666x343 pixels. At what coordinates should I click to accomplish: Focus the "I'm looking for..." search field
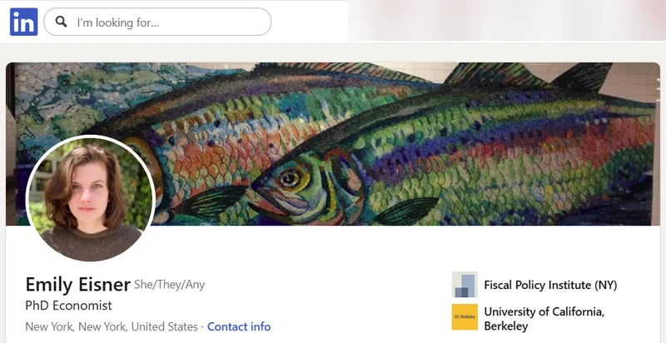pos(157,22)
